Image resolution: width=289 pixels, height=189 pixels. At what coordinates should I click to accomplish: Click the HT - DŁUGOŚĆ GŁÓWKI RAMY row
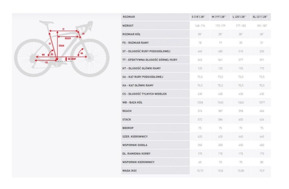(x=196, y=68)
